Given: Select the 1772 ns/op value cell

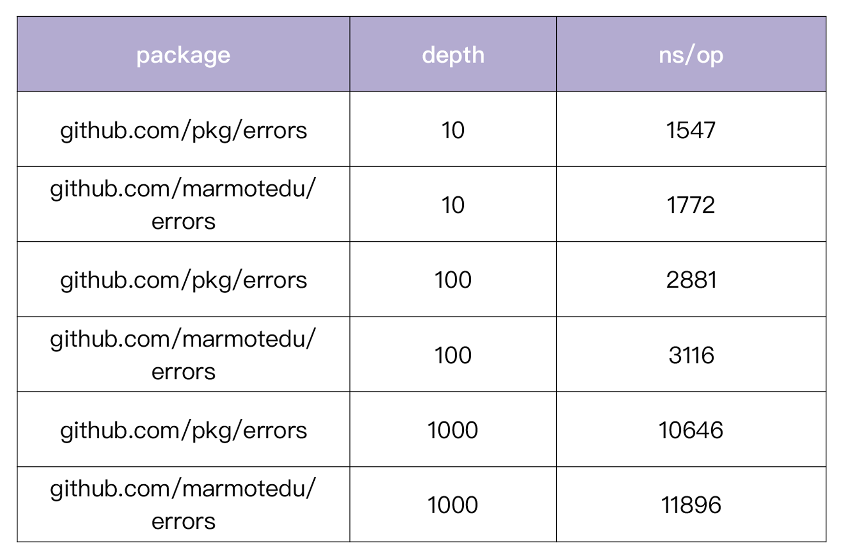Looking at the screenshot, I should click(x=691, y=205).
